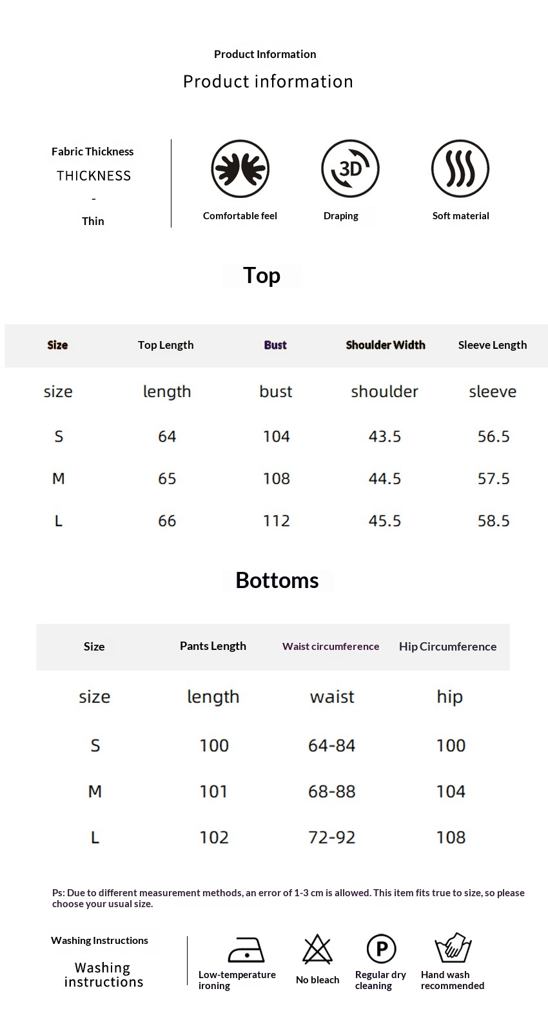This screenshot has width=548, height=1011.
Task: Click size S sleeve value 56.5
Action: click(x=493, y=437)
